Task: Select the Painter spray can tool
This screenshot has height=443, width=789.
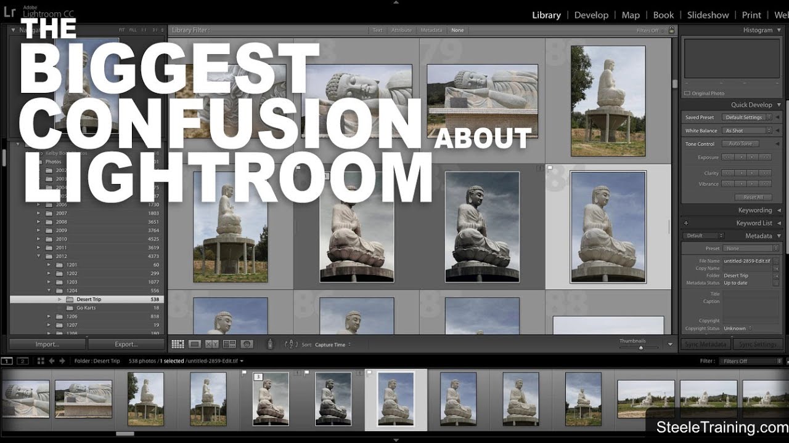Action: coord(269,345)
